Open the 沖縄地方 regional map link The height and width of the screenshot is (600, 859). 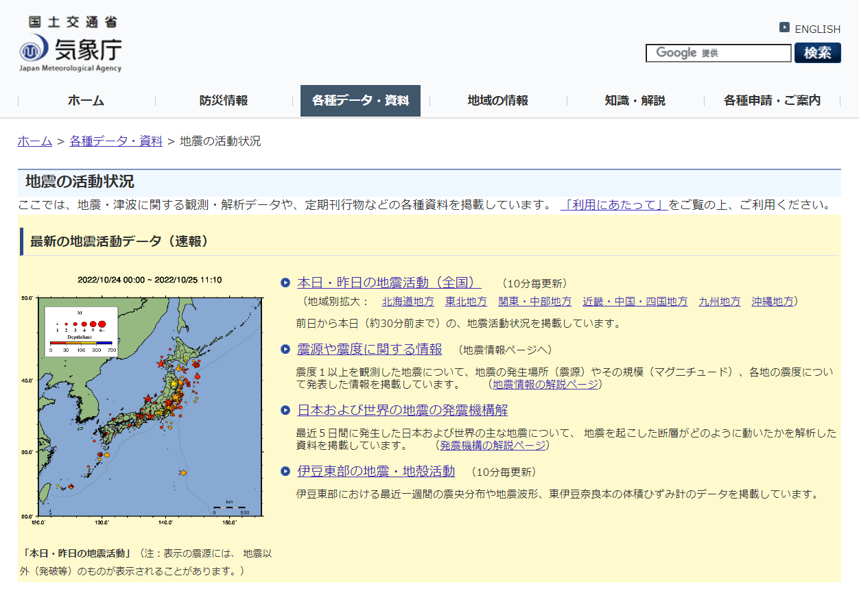pyautogui.click(x=773, y=302)
